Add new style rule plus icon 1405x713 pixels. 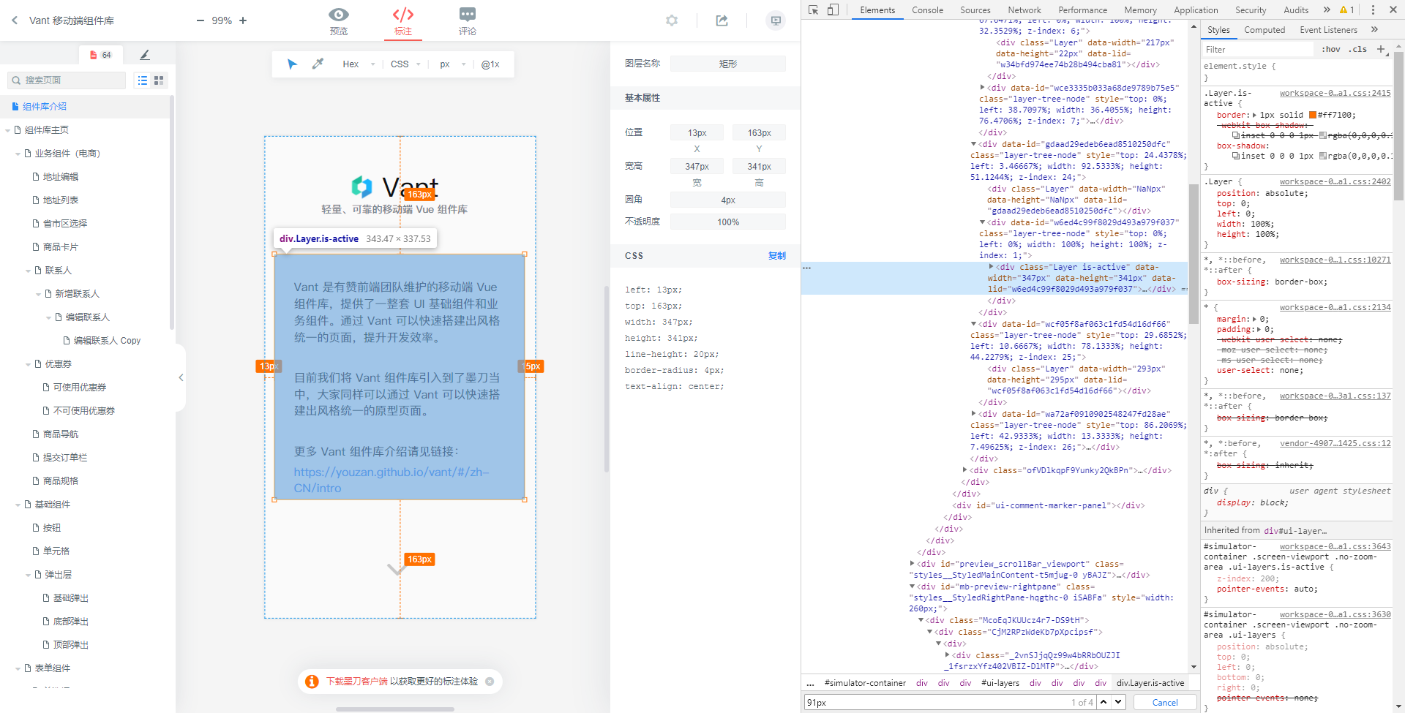pos(1381,50)
